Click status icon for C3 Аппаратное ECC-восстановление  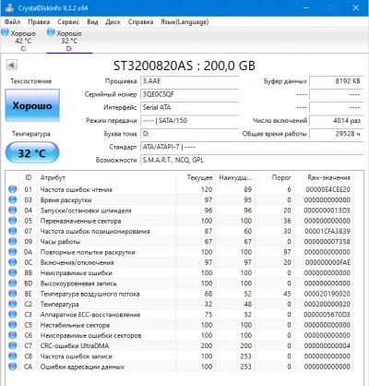click(x=13, y=315)
